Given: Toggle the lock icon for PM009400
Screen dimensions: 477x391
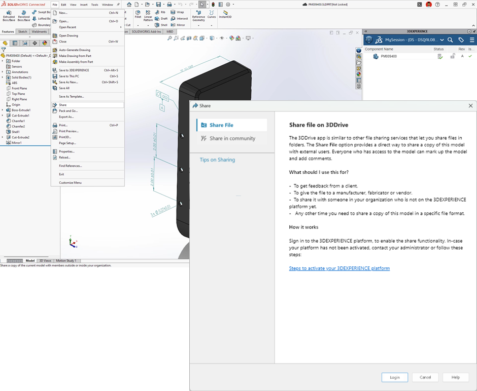Looking at the screenshot, I should tap(452, 56).
